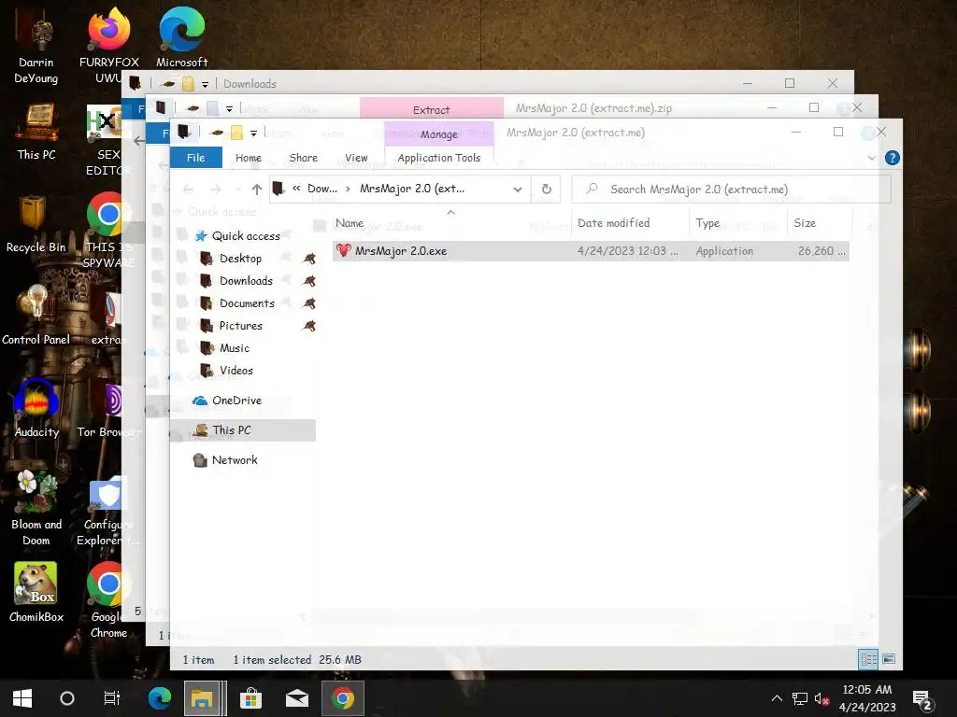This screenshot has height=717, width=957.
Task: Open the File menu tab
Action: (x=196, y=158)
